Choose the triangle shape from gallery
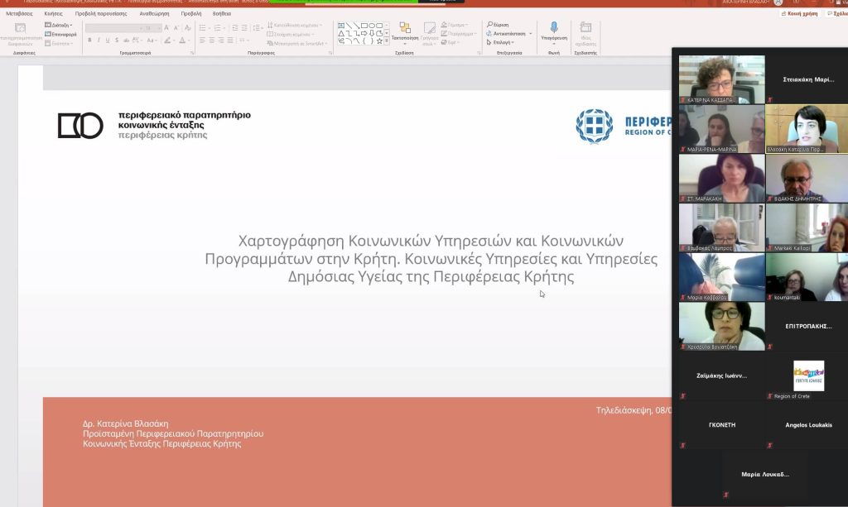Viewport: 848px width, 507px height. click(x=341, y=33)
